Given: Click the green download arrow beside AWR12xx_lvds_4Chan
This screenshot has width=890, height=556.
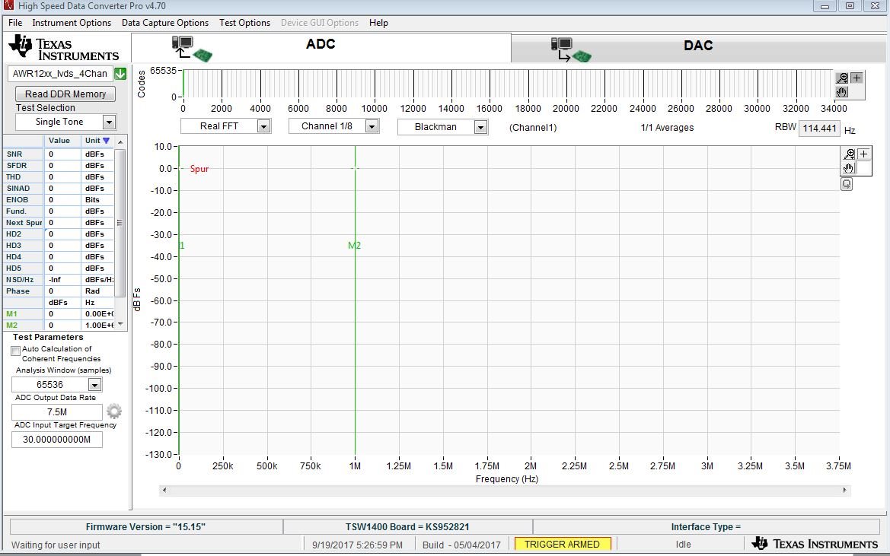Looking at the screenshot, I should (x=120, y=74).
